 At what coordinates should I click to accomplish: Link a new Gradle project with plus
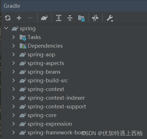pyautogui.click(x=19, y=18)
